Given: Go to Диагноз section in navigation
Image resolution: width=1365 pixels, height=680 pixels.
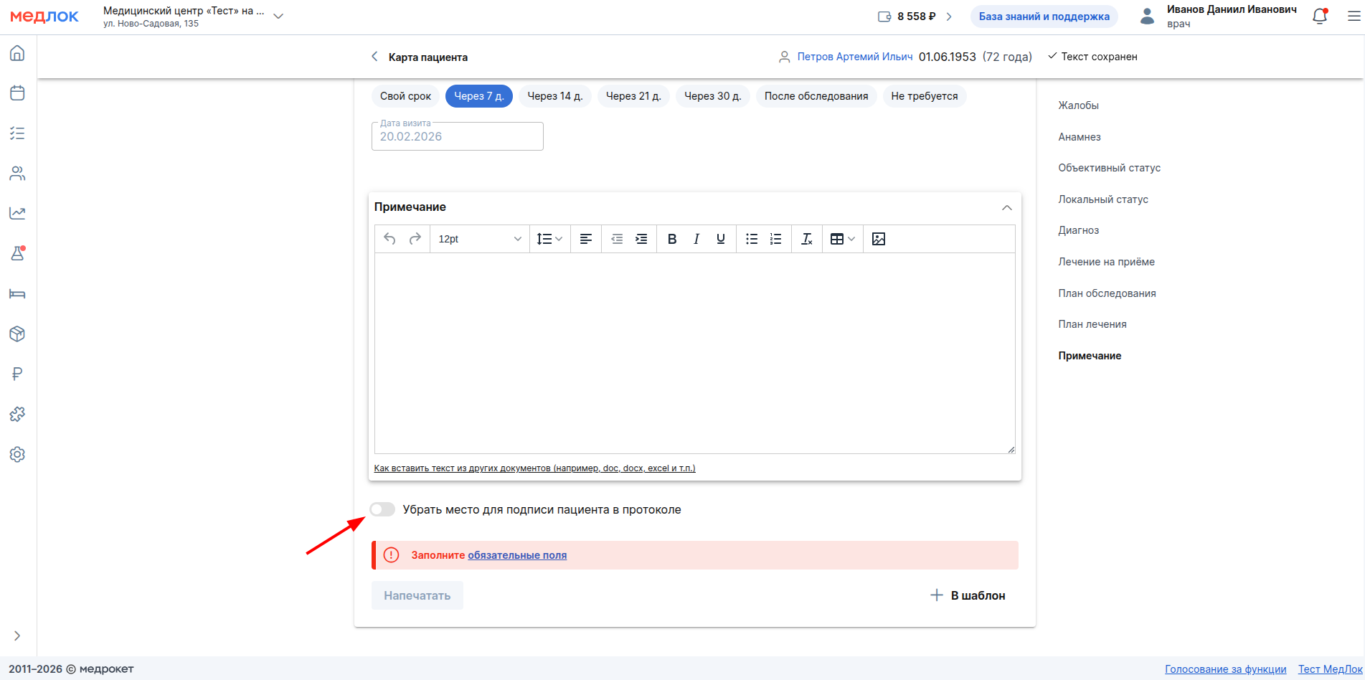Looking at the screenshot, I should (x=1078, y=230).
